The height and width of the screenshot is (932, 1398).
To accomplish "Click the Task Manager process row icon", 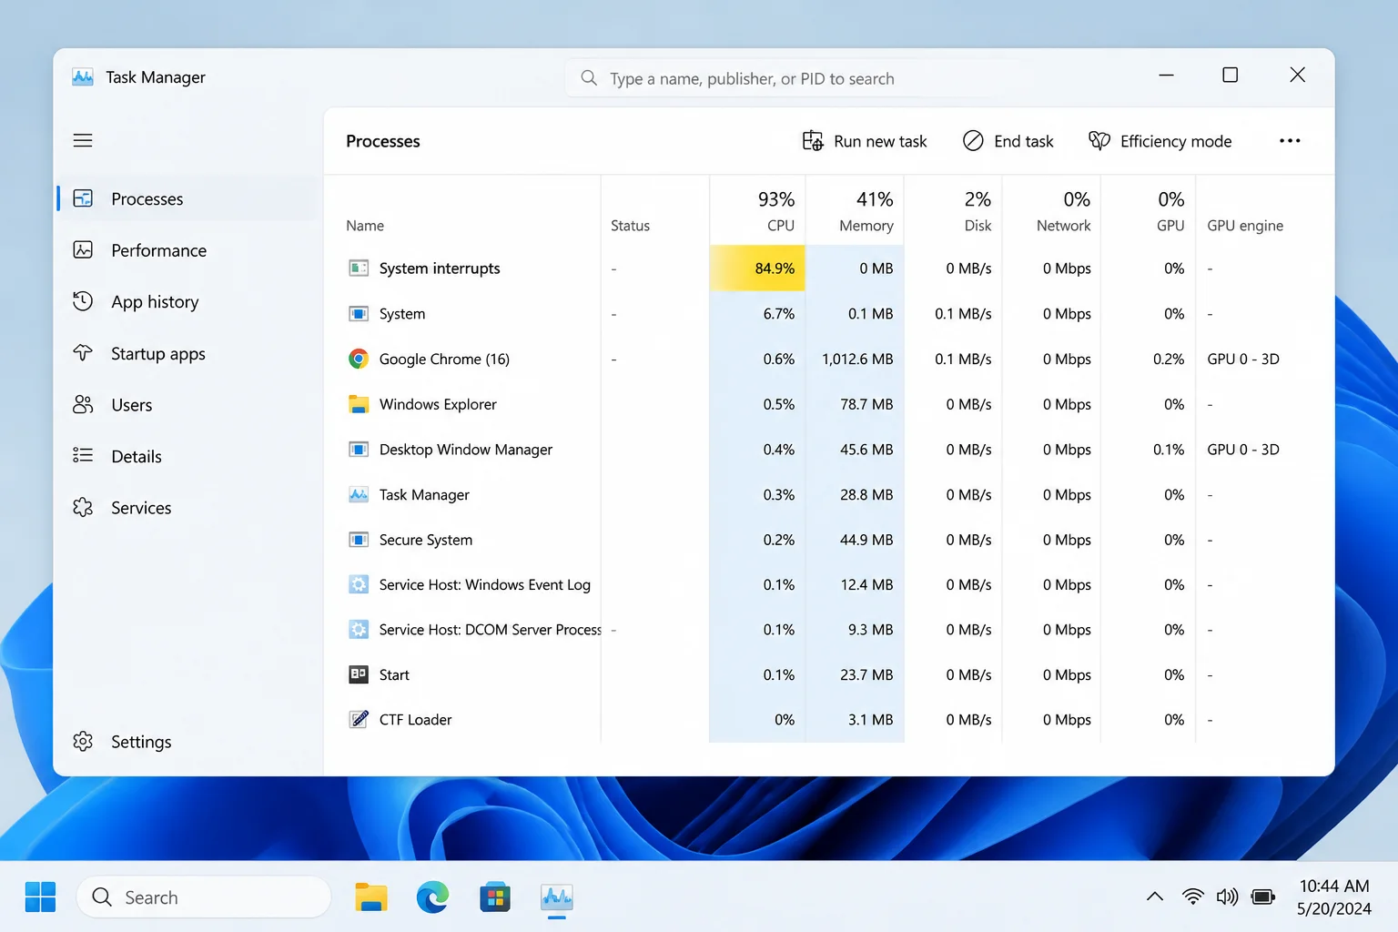I will point(359,494).
